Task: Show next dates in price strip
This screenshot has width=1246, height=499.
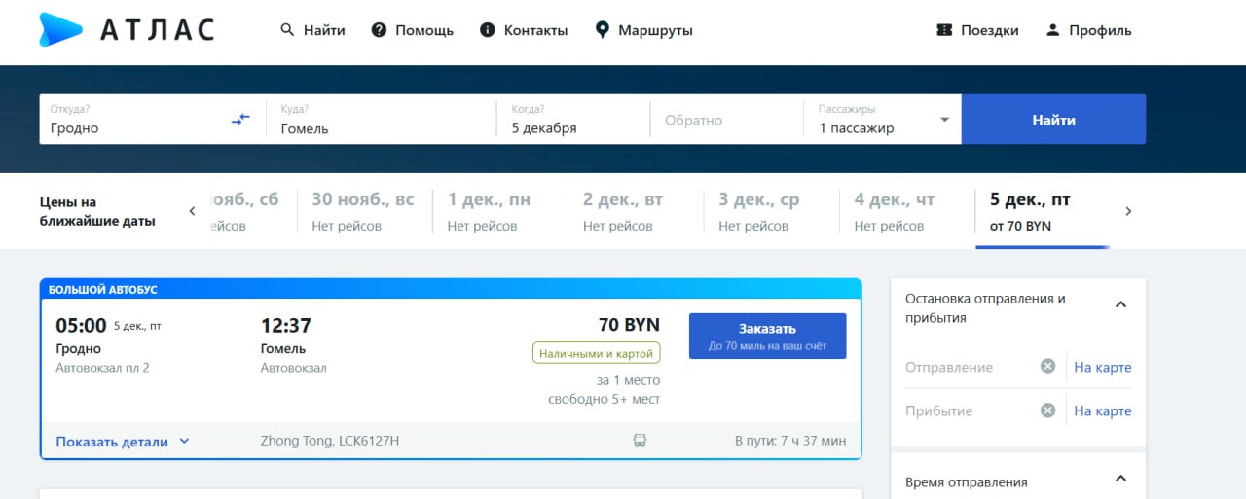Action: coord(1128,211)
